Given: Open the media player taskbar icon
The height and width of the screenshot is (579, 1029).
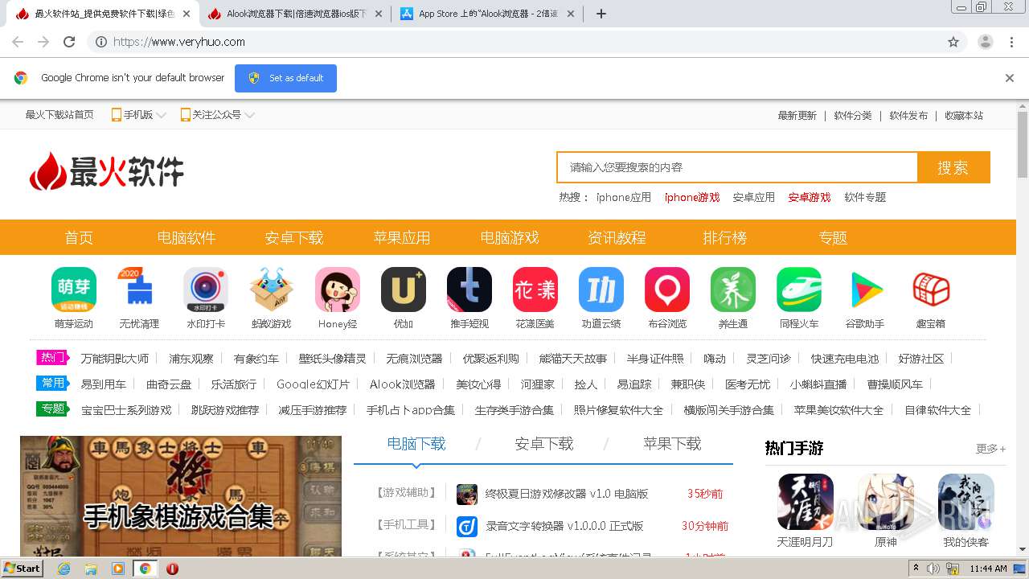Looking at the screenshot, I should pyautogui.click(x=118, y=569).
